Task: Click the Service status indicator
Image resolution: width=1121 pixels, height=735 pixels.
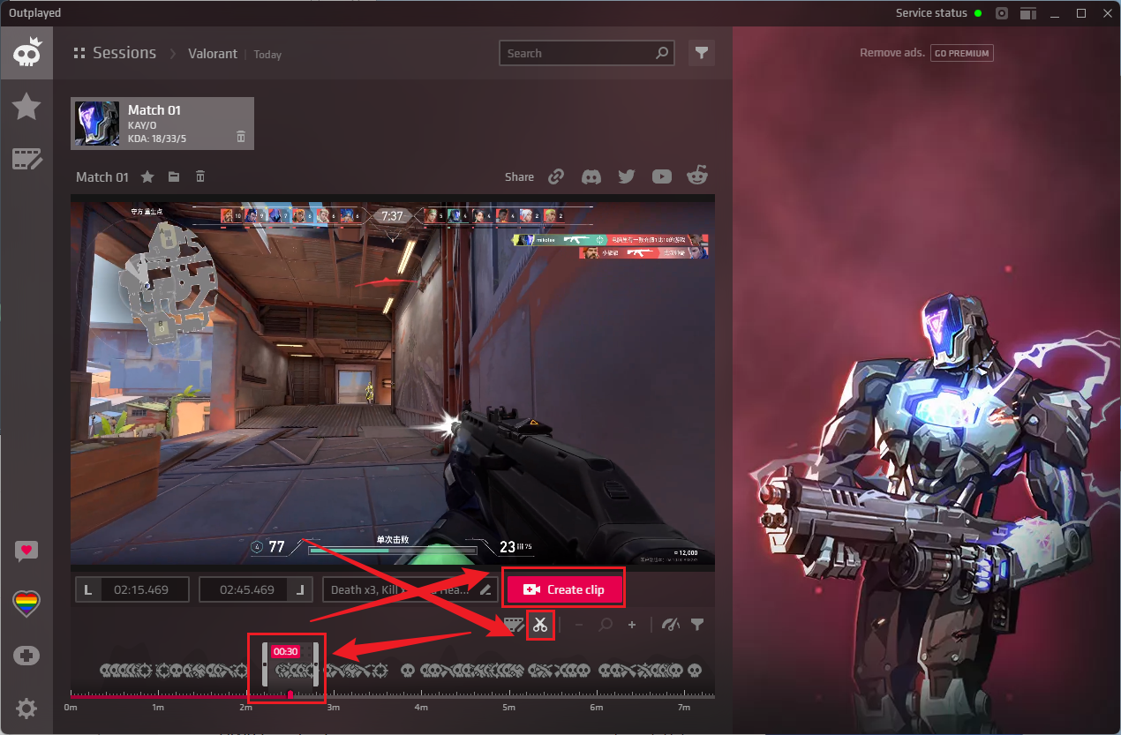Action: click(x=938, y=13)
